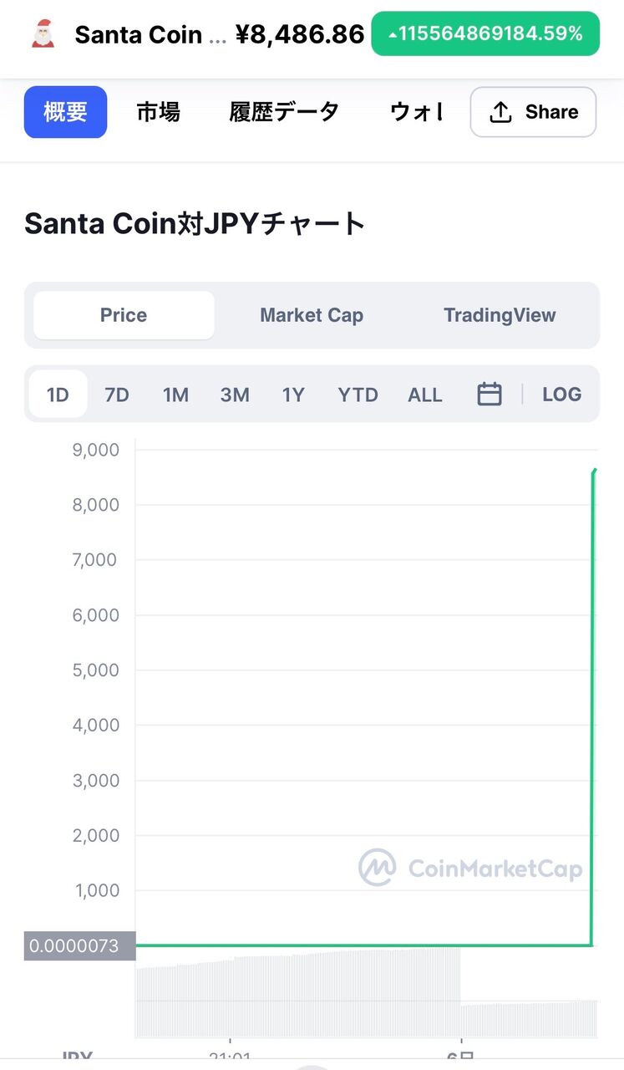Select the 1M time range

175,394
